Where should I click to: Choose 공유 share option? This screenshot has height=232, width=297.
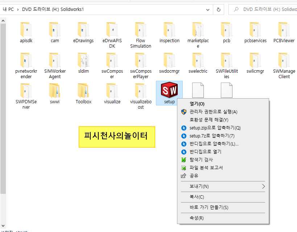point(223,176)
